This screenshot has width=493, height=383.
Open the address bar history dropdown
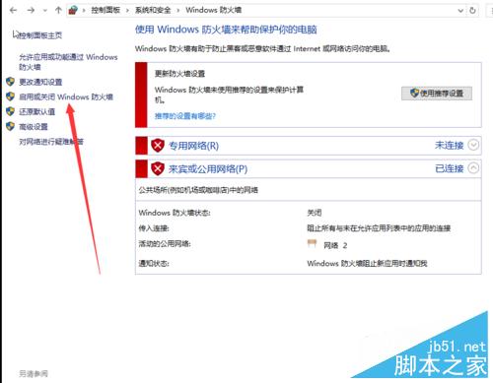(x=460, y=11)
